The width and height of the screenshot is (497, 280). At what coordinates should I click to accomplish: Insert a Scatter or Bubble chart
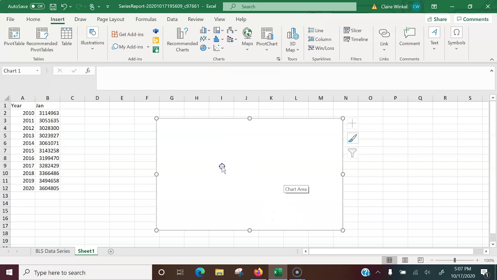point(218,48)
